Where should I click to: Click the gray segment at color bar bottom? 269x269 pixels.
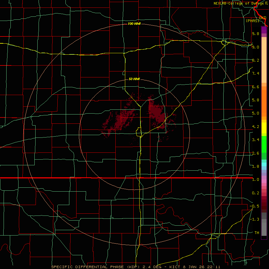[x=264, y=229]
